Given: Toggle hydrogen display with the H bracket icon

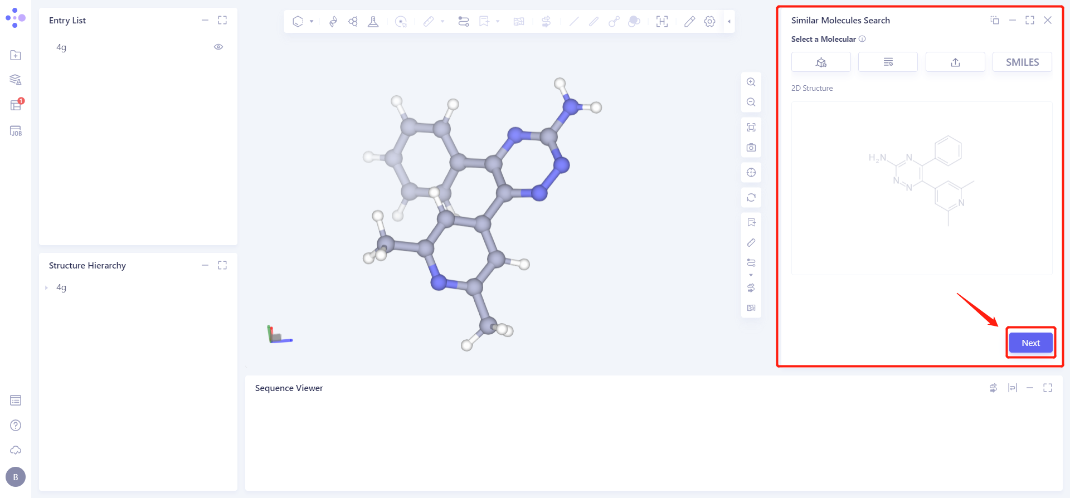Looking at the screenshot, I should tap(662, 21).
